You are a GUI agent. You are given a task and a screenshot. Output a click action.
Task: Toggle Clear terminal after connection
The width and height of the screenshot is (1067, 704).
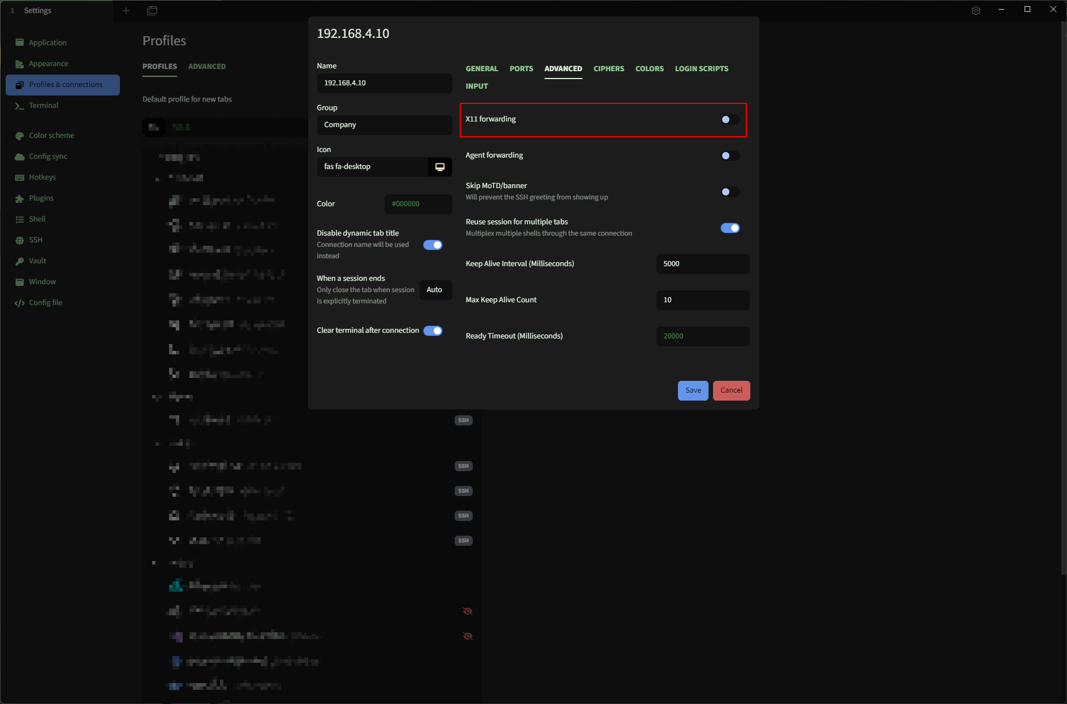point(433,331)
